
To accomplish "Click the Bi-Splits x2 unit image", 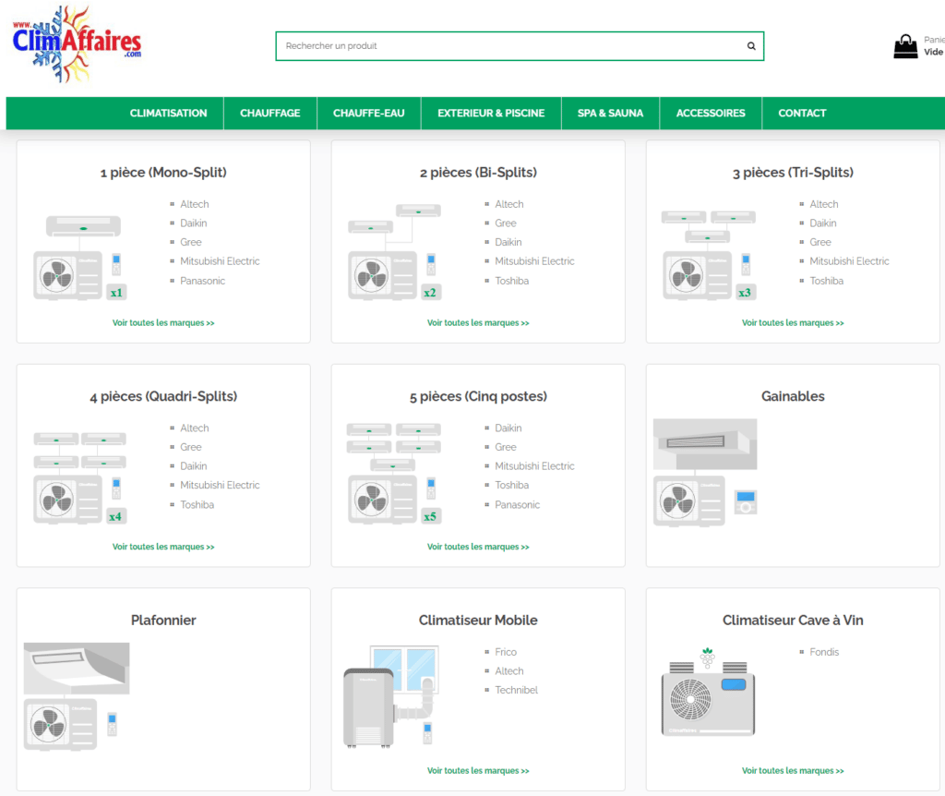I will pyautogui.click(x=395, y=252).
